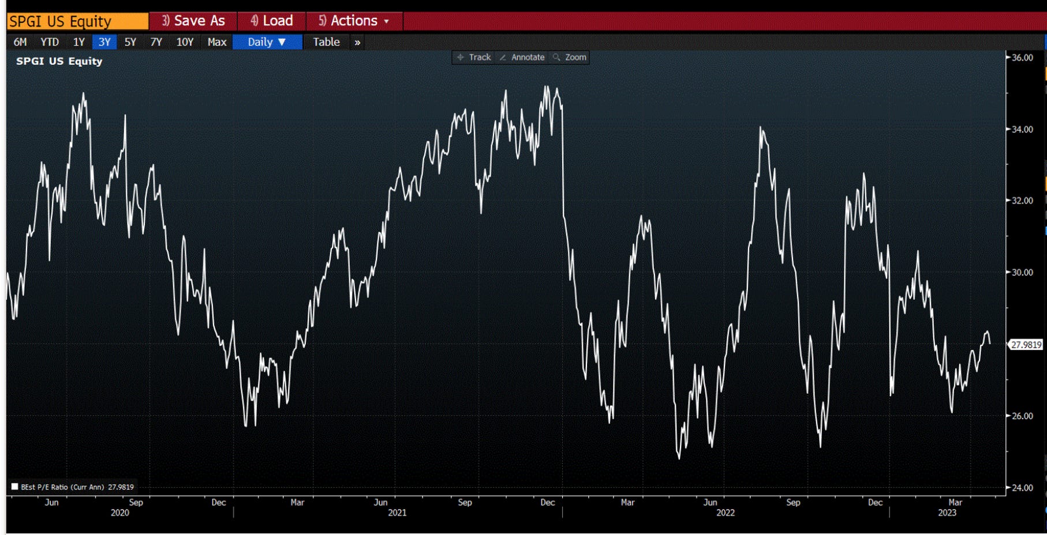Screen dimensions: 1047x535
Task: Open the Actions dropdown
Action: point(353,21)
